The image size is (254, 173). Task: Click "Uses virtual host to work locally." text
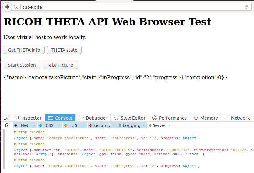45,37
